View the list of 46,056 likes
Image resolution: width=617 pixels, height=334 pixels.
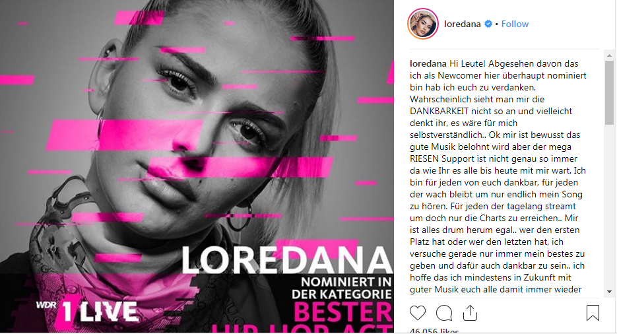[x=434, y=331]
